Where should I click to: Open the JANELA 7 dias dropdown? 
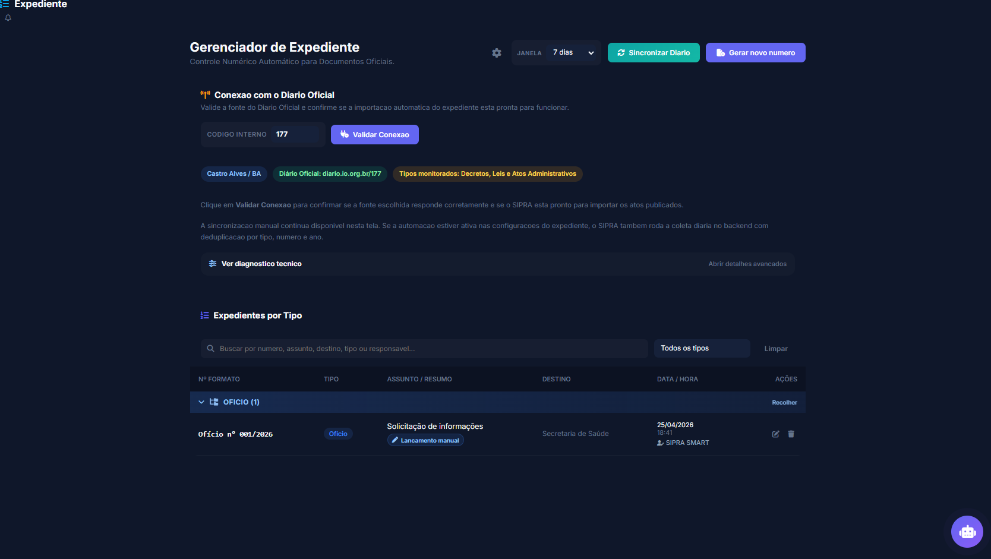tap(573, 53)
